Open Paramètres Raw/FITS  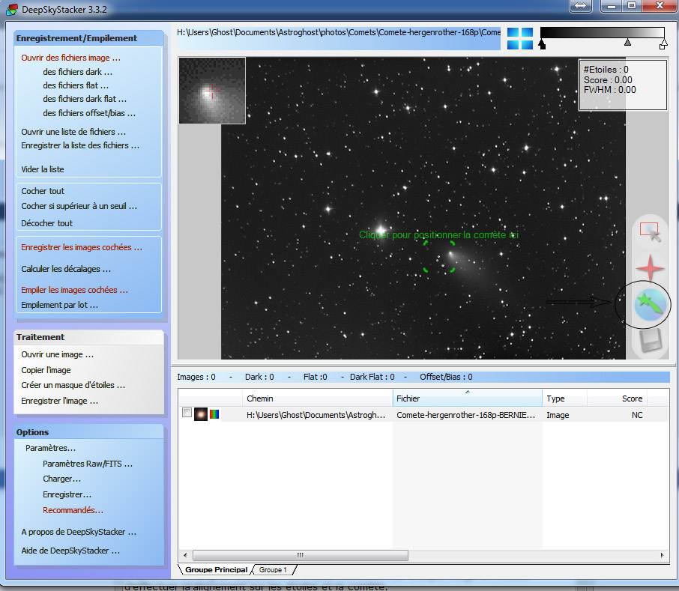[88, 464]
